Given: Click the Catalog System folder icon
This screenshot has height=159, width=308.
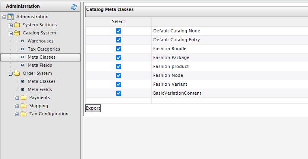Looking at the screenshot, I should coord(17,33).
